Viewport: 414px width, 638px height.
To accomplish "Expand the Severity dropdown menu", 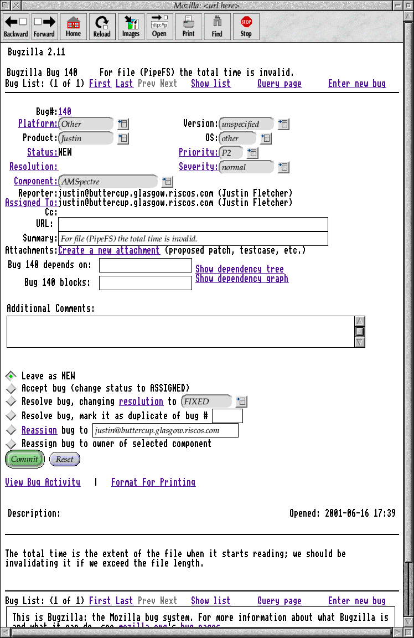I will point(283,167).
